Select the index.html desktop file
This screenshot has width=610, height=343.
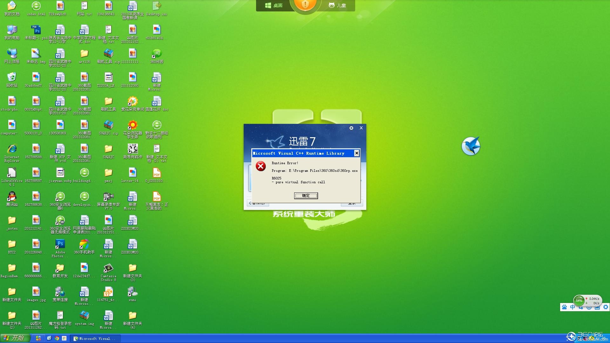36,9
